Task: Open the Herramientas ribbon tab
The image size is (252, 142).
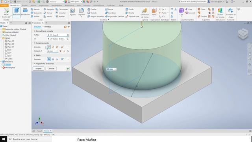Action: [57, 5]
